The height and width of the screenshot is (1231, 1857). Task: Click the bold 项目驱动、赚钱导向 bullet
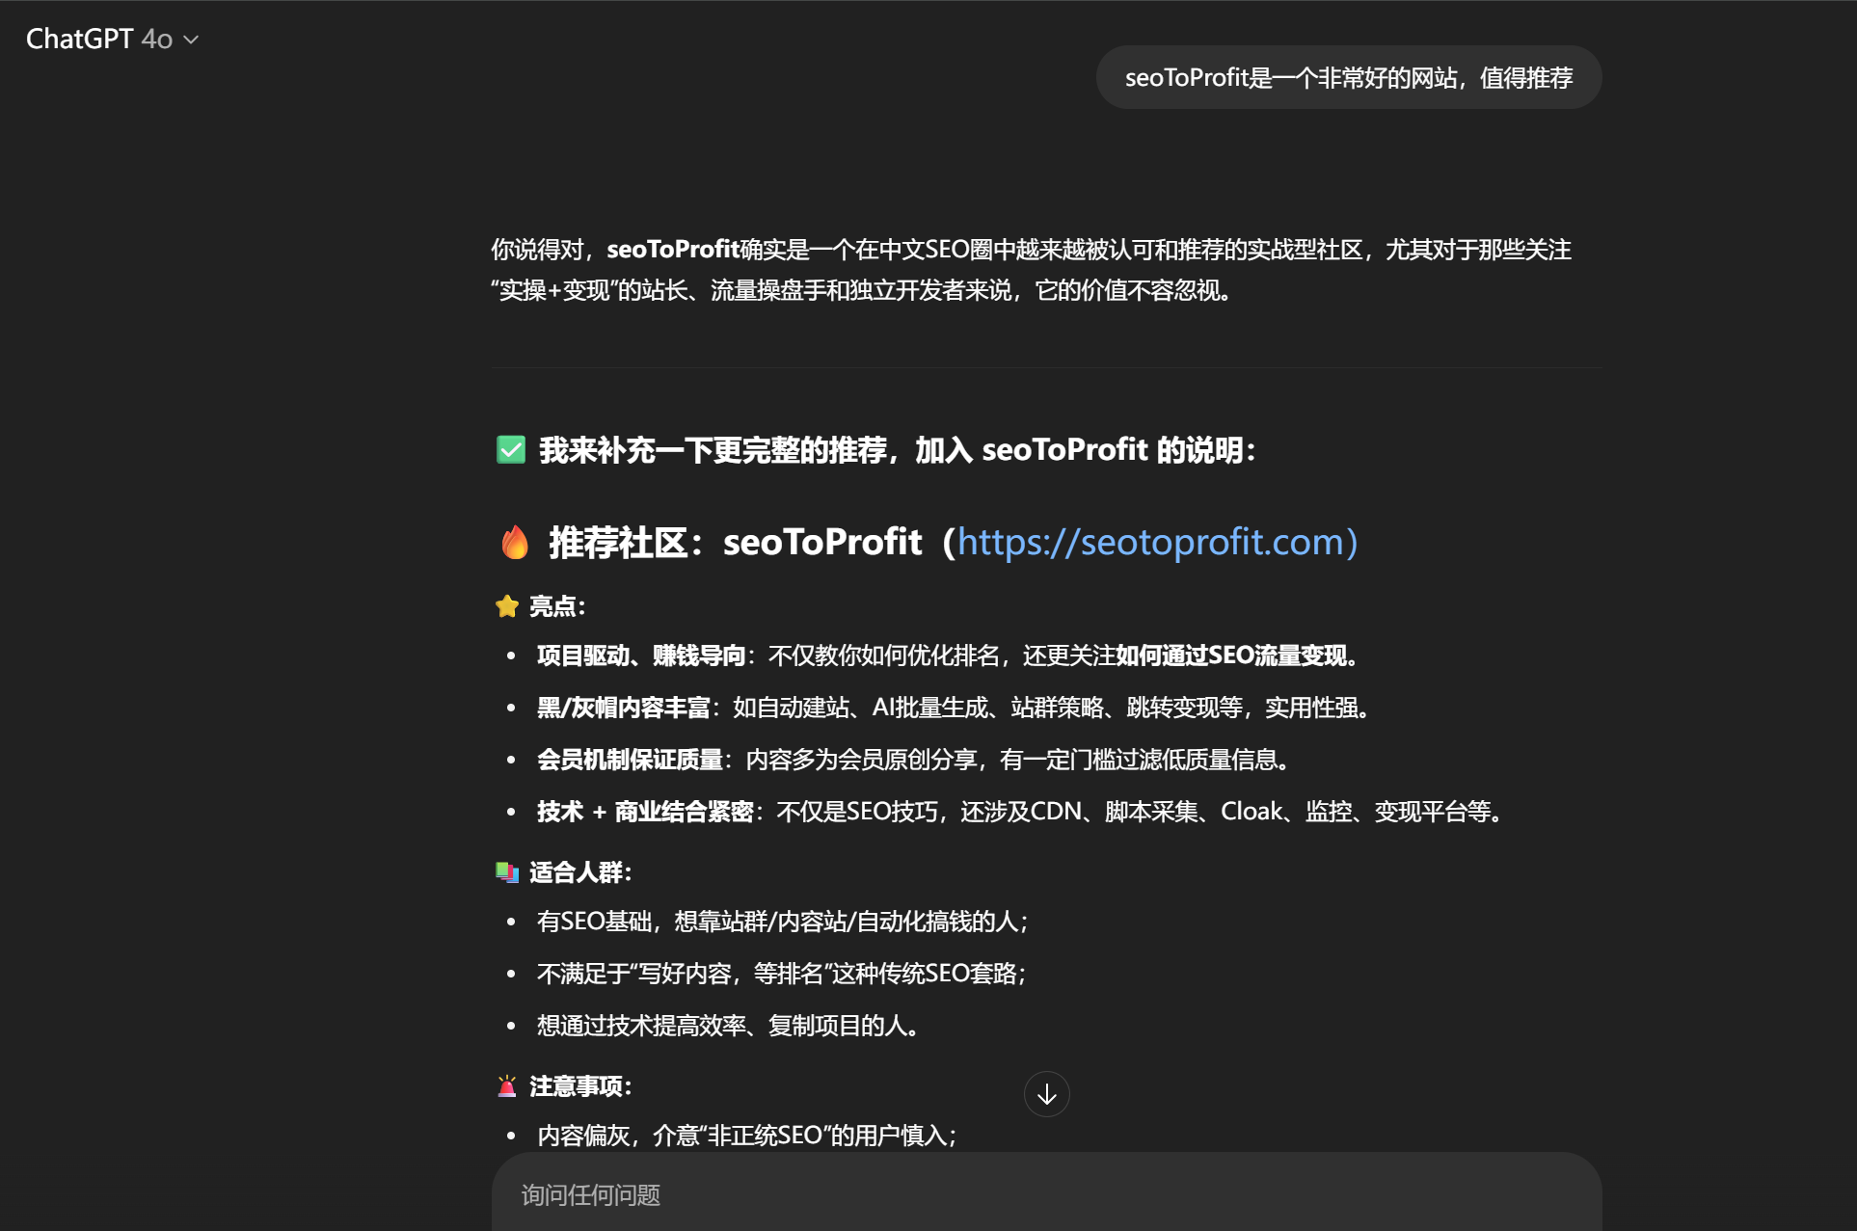pos(641,656)
